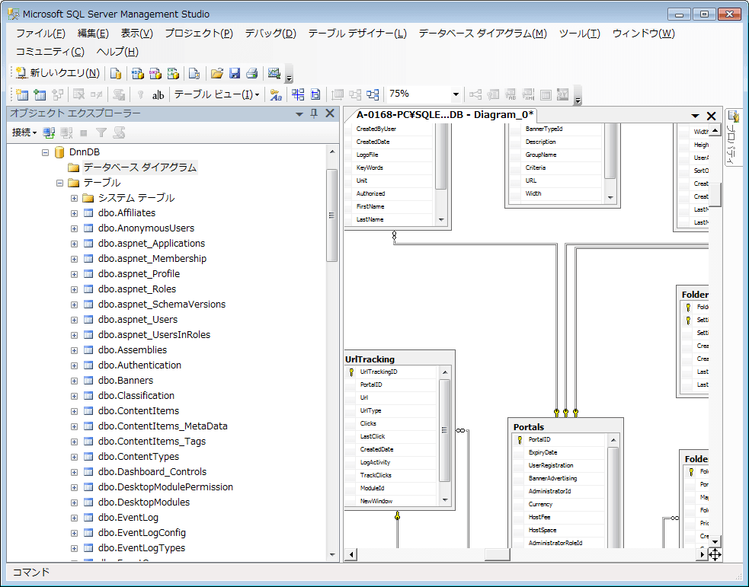This screenshot has height=587, width=749.
Task: Click the Analysis Services XMLA query icon
Action: (x=173, y=73)
